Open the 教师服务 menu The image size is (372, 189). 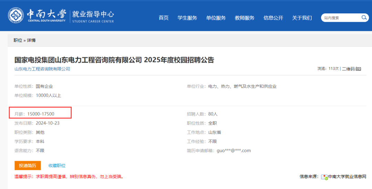(x=245, y=18)
